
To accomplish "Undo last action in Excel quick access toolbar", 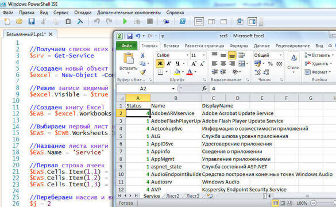I will pyautogui.click(x=138, y=36).
